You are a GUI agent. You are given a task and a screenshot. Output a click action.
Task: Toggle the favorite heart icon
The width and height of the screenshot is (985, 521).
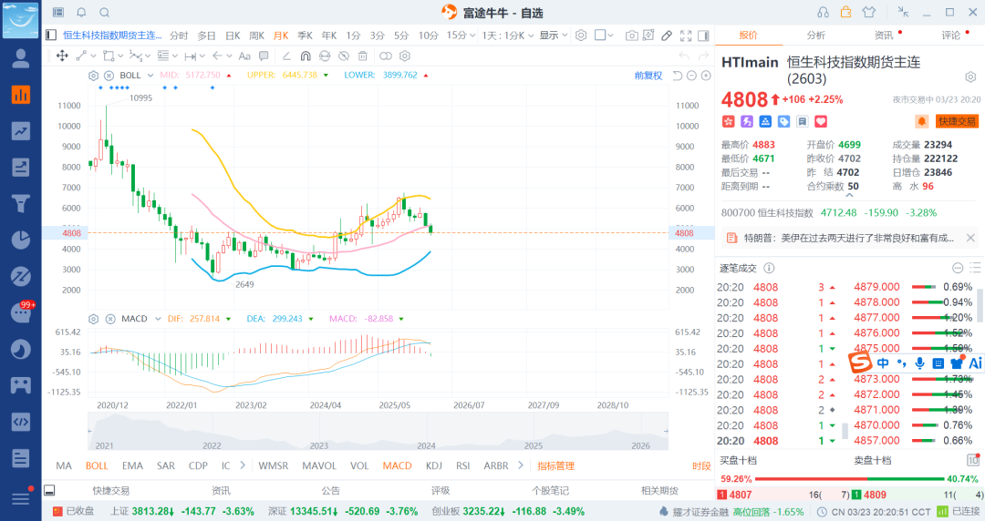pyautogui.click(x=821, y=122)
